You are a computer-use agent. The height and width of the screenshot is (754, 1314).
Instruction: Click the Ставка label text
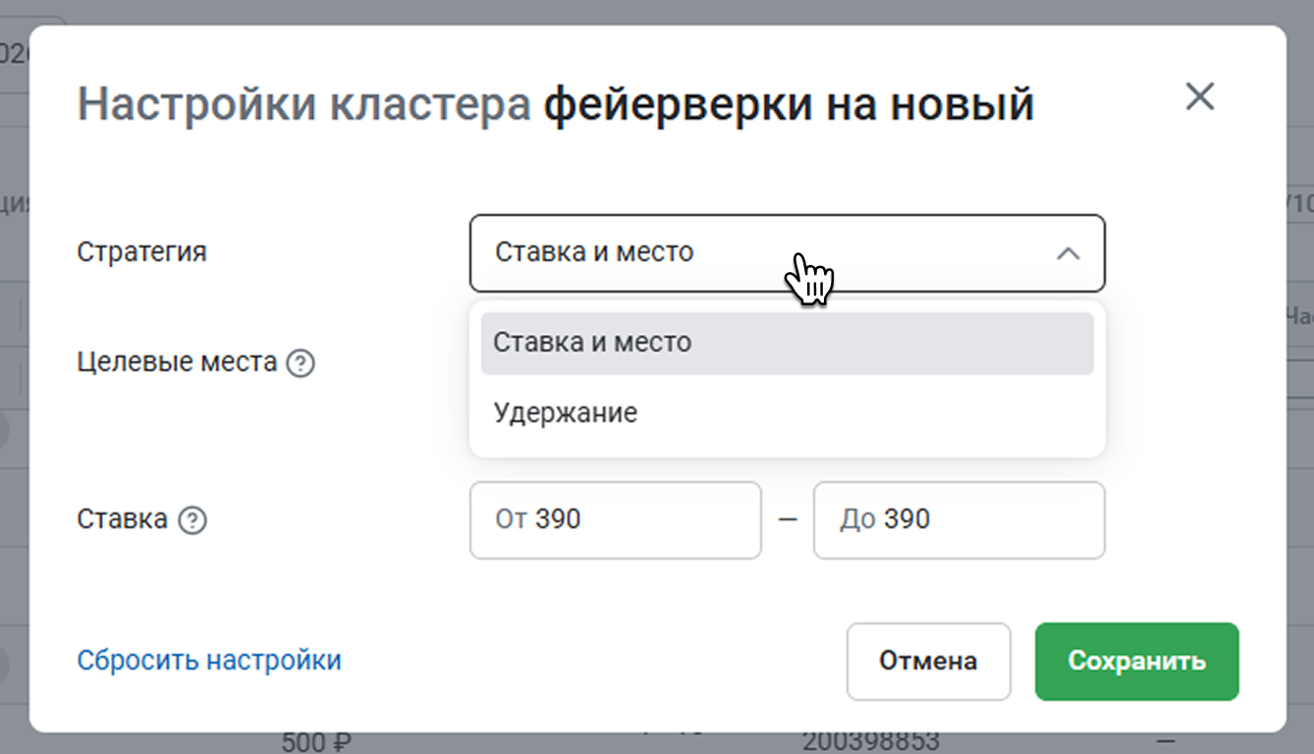pyautogui.click(x=122, y=518)
